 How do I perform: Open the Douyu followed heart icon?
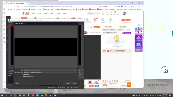click(x=107, y=13)
